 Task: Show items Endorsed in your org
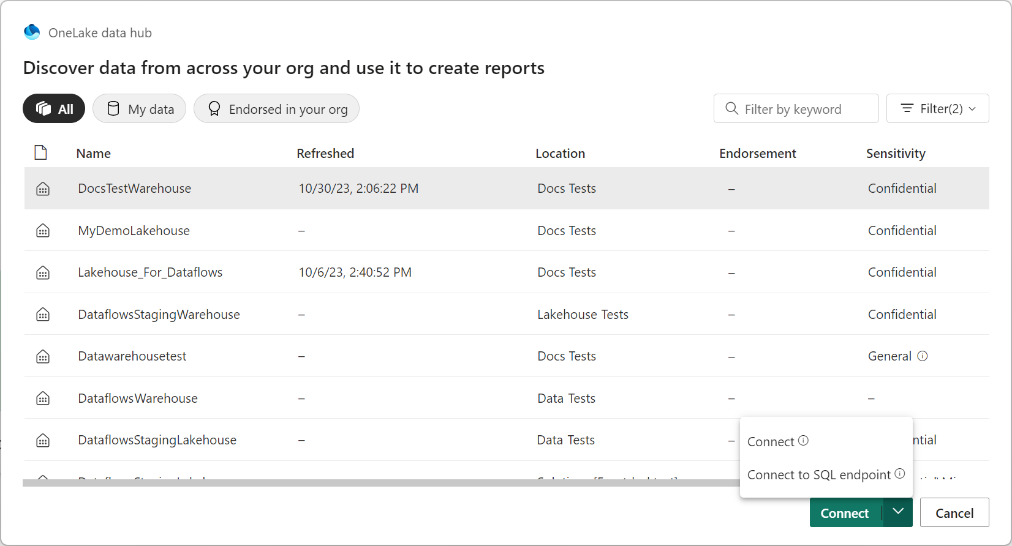[x=276, y=109]
